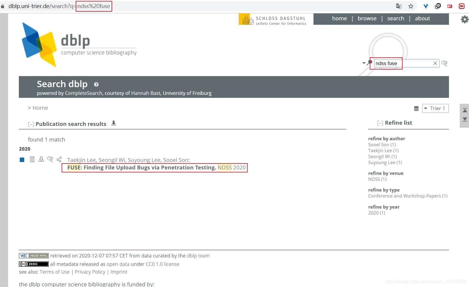Viewport: 469px width, 287px height.
Task: Open University of Freiburg link
Action: pyautogui.click(x=187, y=93)
